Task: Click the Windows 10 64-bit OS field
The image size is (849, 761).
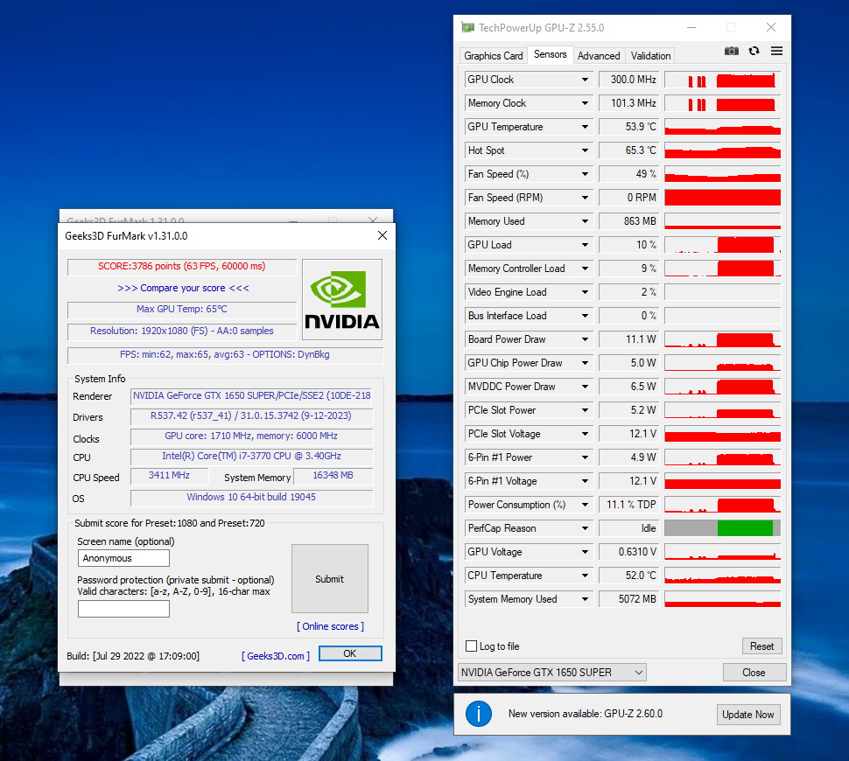Action: click(x=251, y=497)
